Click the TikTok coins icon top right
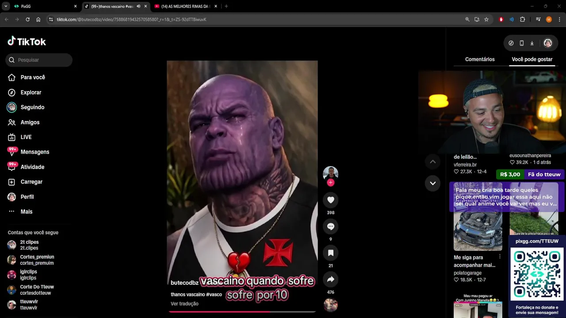This screenshot has height=318, width=566. click(x=511, y=43)
